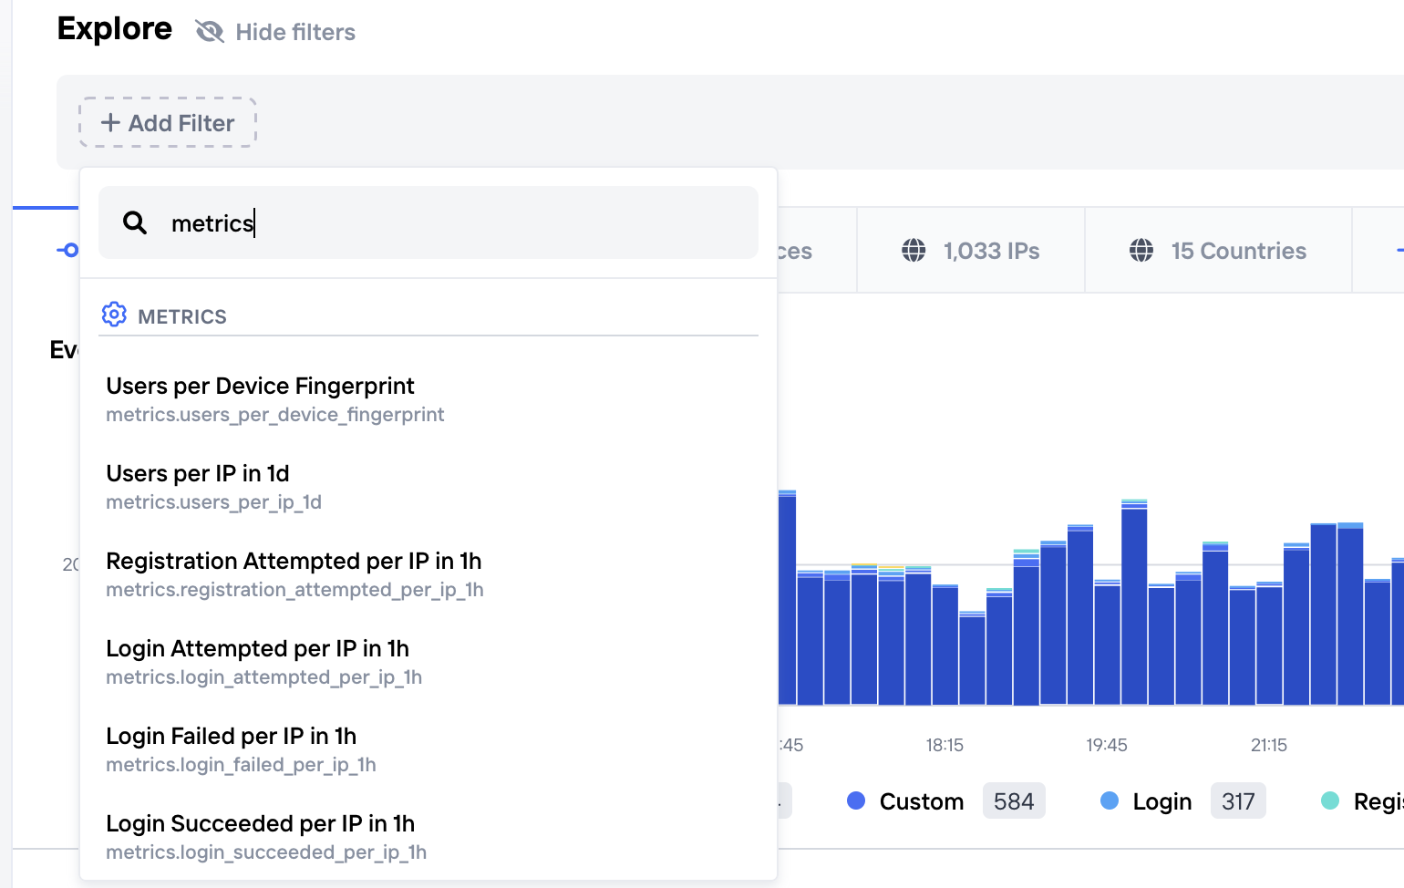The image size is (1404, 888).
Task: Click the 317 count badge
Action: point(1238,801)
